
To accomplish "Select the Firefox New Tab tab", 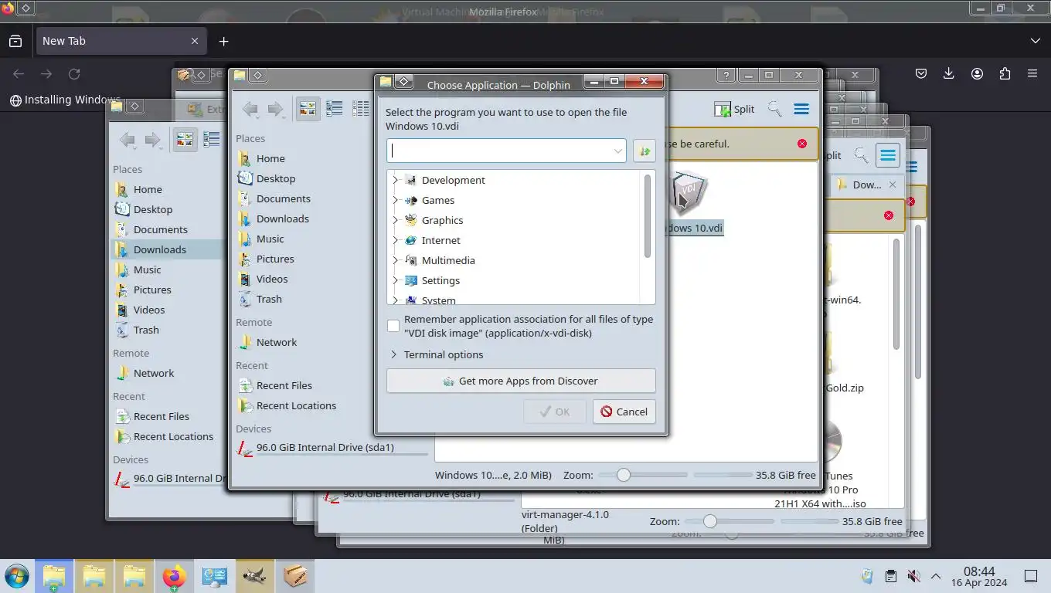I will (x=121, y=41).
